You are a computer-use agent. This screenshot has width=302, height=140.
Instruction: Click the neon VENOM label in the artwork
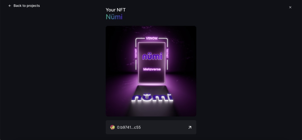pos(152,38)
